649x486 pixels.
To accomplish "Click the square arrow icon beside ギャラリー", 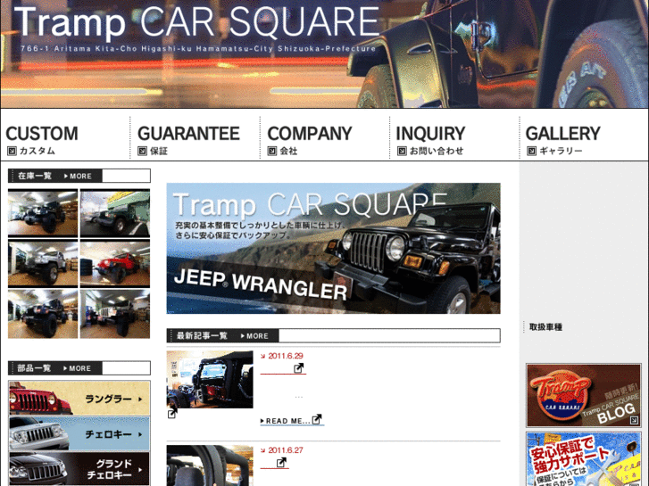I will pyautogui.click(x=532, y=151).
